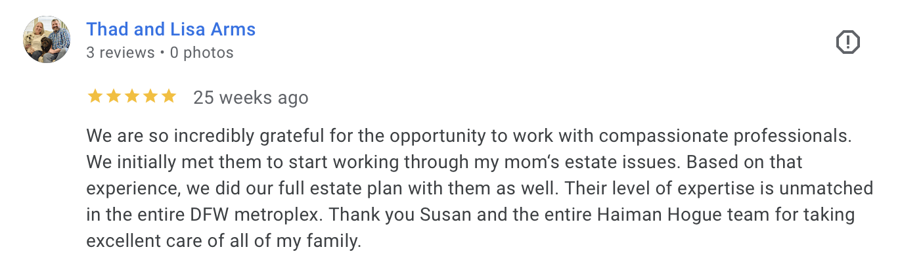Click the fourth gold rating star
900x264 pixels.
point(150,97)
